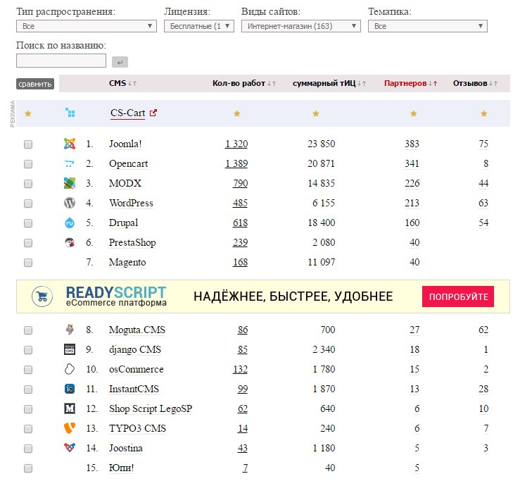Click the sort arrows next to суммарный тИЦ
The image size is (513, 481).
pyautogui.click(x=362, y=84)
